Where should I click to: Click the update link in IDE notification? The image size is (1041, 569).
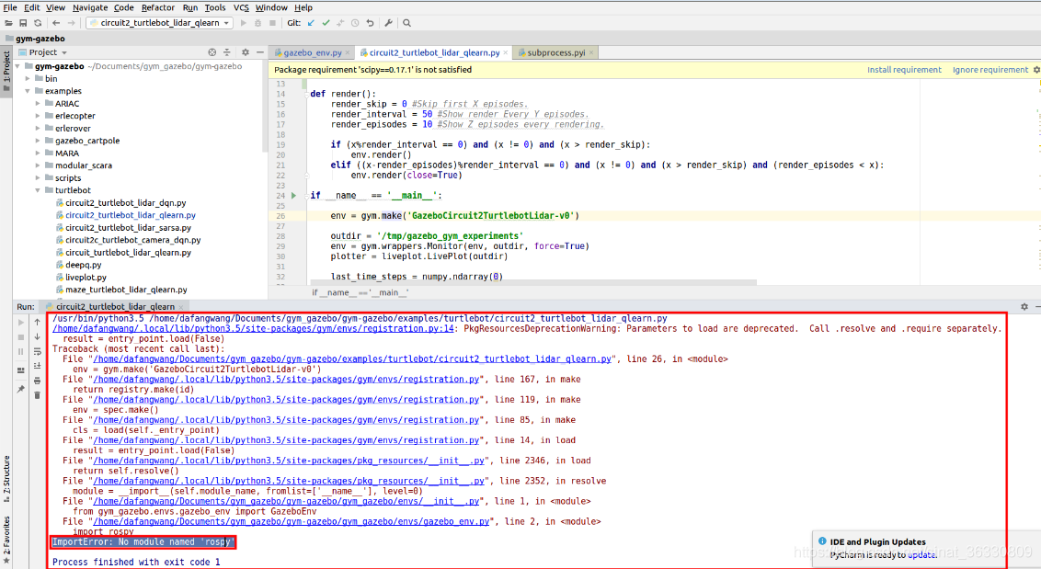click(x=921, y=555)
